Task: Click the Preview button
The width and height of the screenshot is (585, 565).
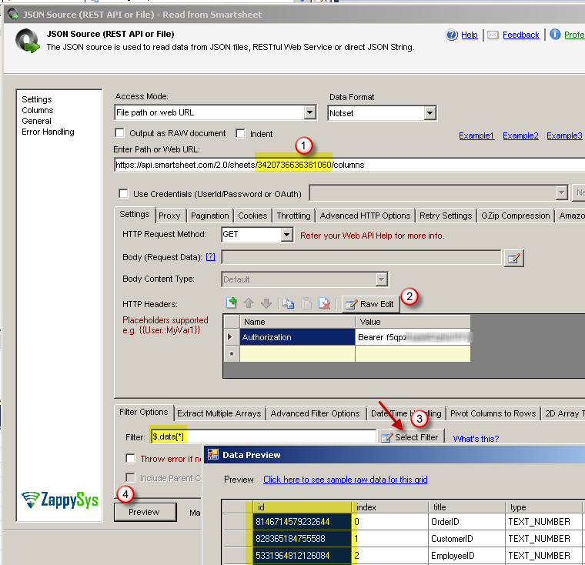Action: coord(145,512)
